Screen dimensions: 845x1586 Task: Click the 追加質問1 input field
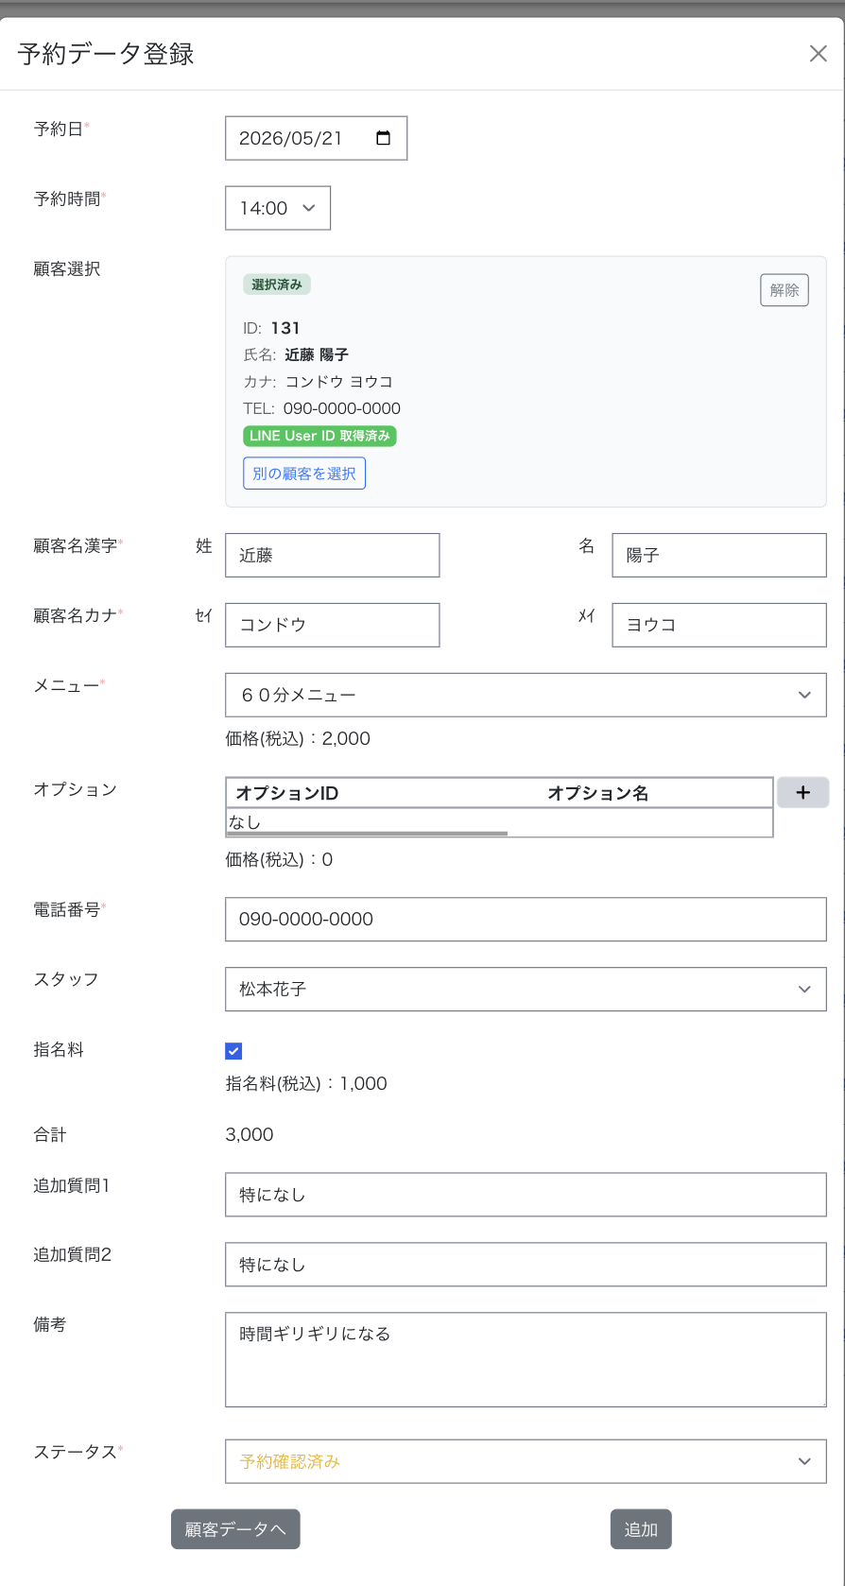tap(526, 1195)
